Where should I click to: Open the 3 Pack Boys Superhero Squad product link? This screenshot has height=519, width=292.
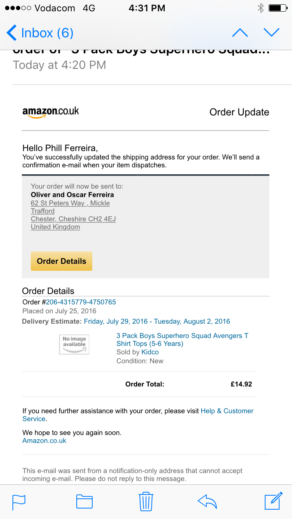182,340
